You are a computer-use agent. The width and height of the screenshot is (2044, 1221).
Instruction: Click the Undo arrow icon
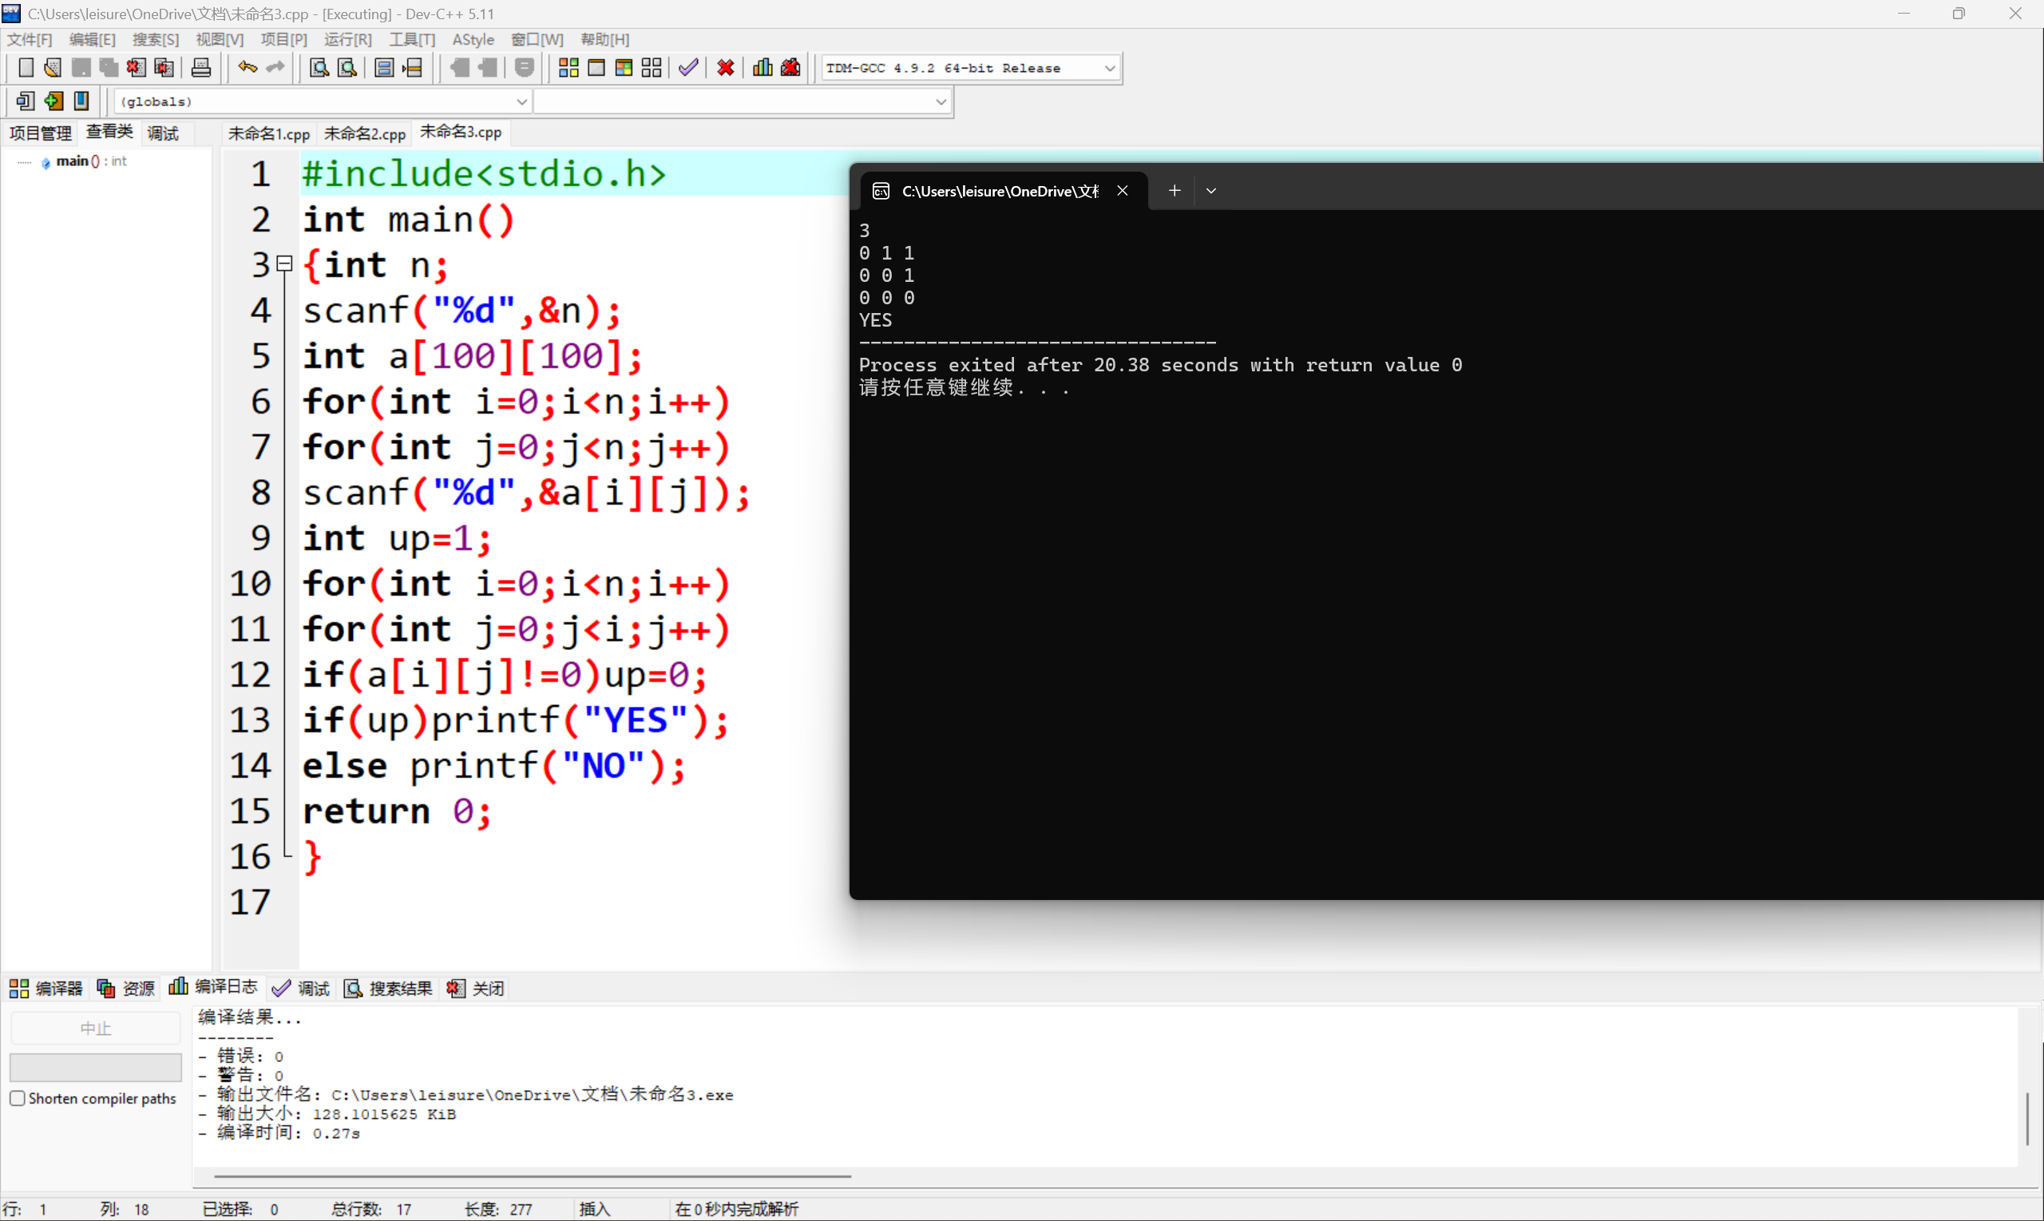246,67
